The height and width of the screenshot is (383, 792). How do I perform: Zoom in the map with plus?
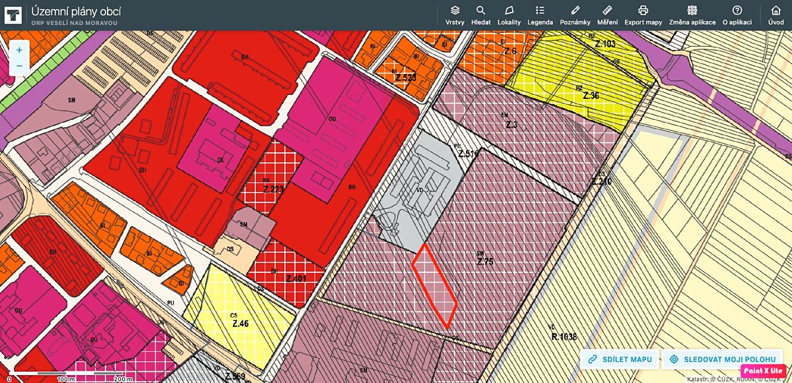pos(19,50)
